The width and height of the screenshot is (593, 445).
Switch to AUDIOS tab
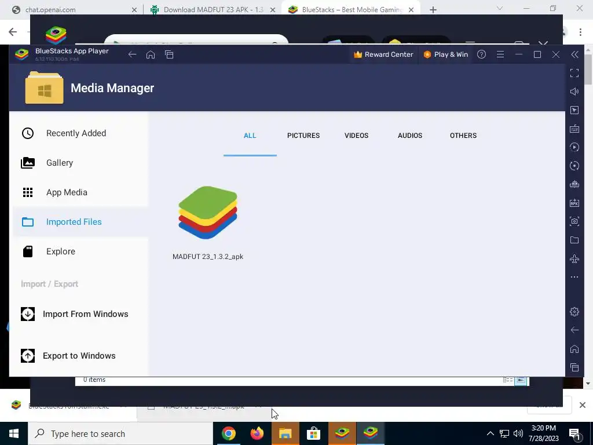[x=410, y=136]
